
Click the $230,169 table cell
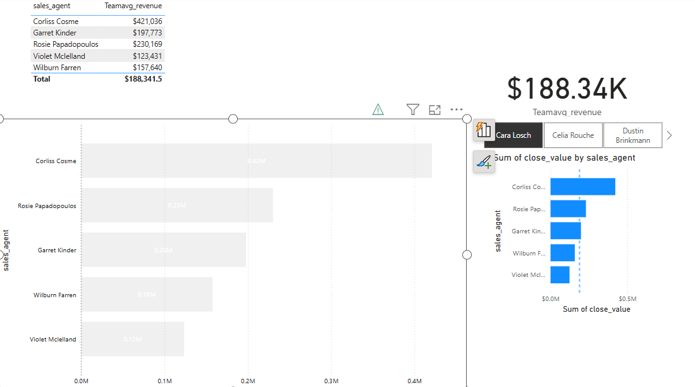click(x=147, y=44)
